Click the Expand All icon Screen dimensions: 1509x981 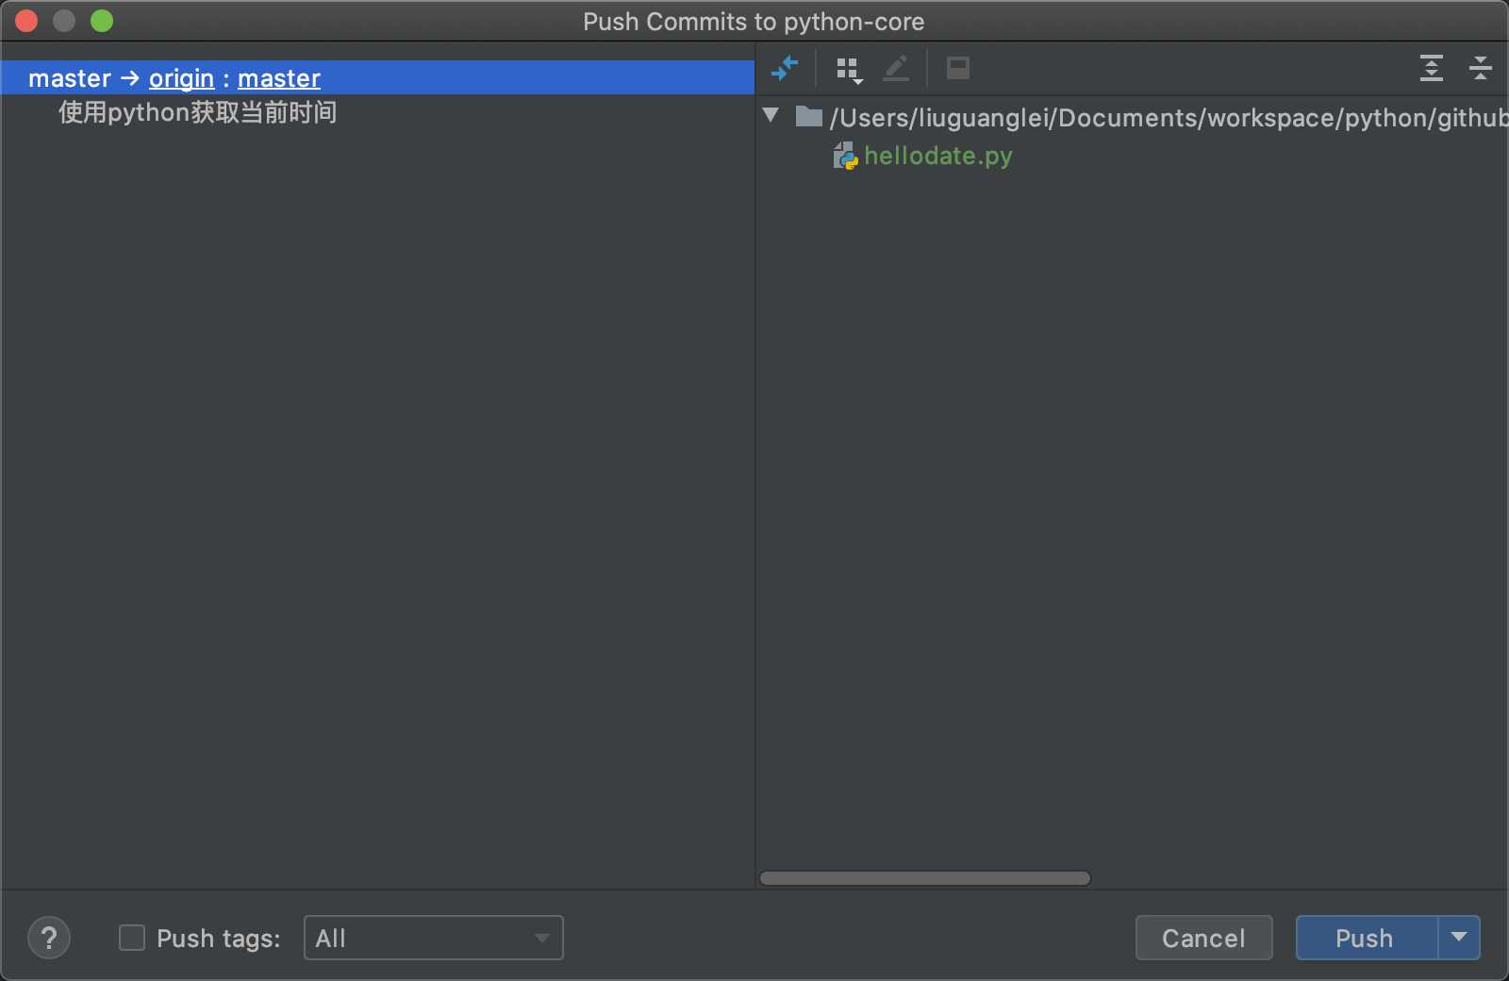pos(1432,68)
